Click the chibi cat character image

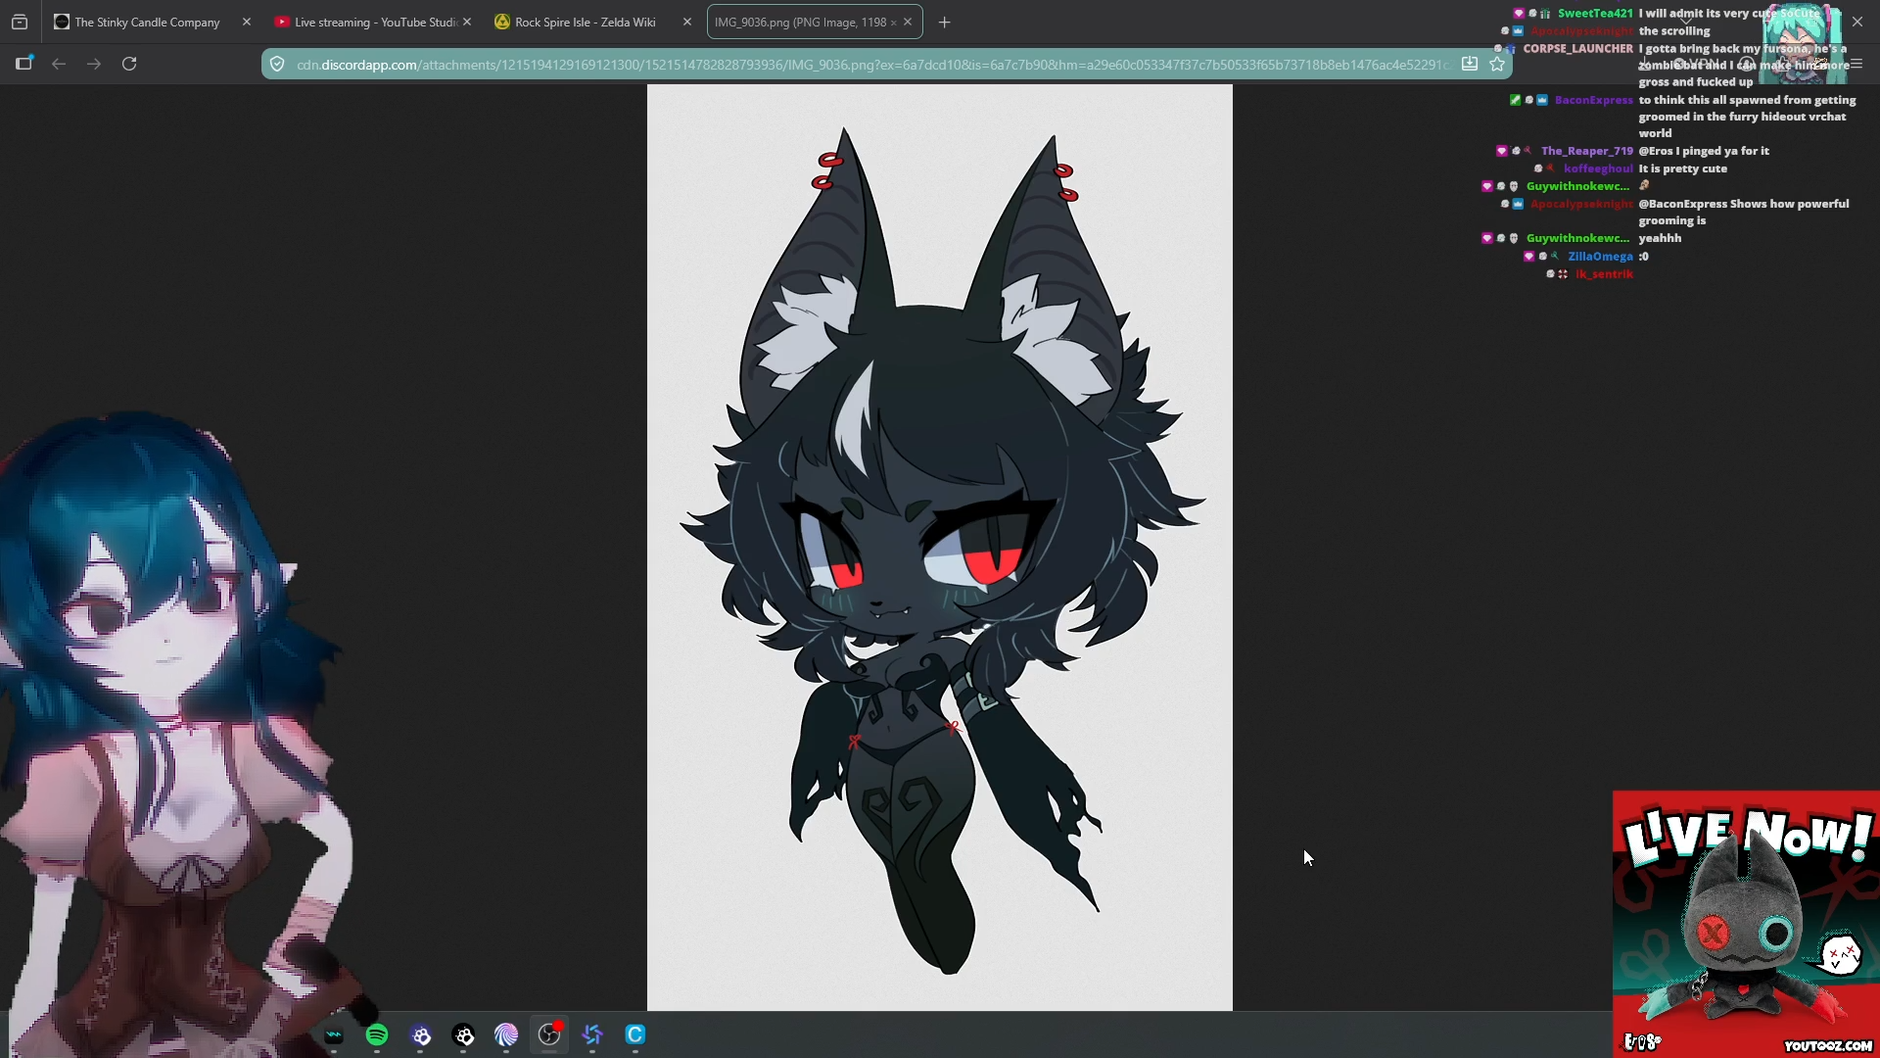pos(940,547)
